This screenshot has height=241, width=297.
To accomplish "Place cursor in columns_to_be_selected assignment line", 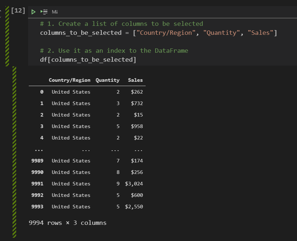I will pos(81,33).
